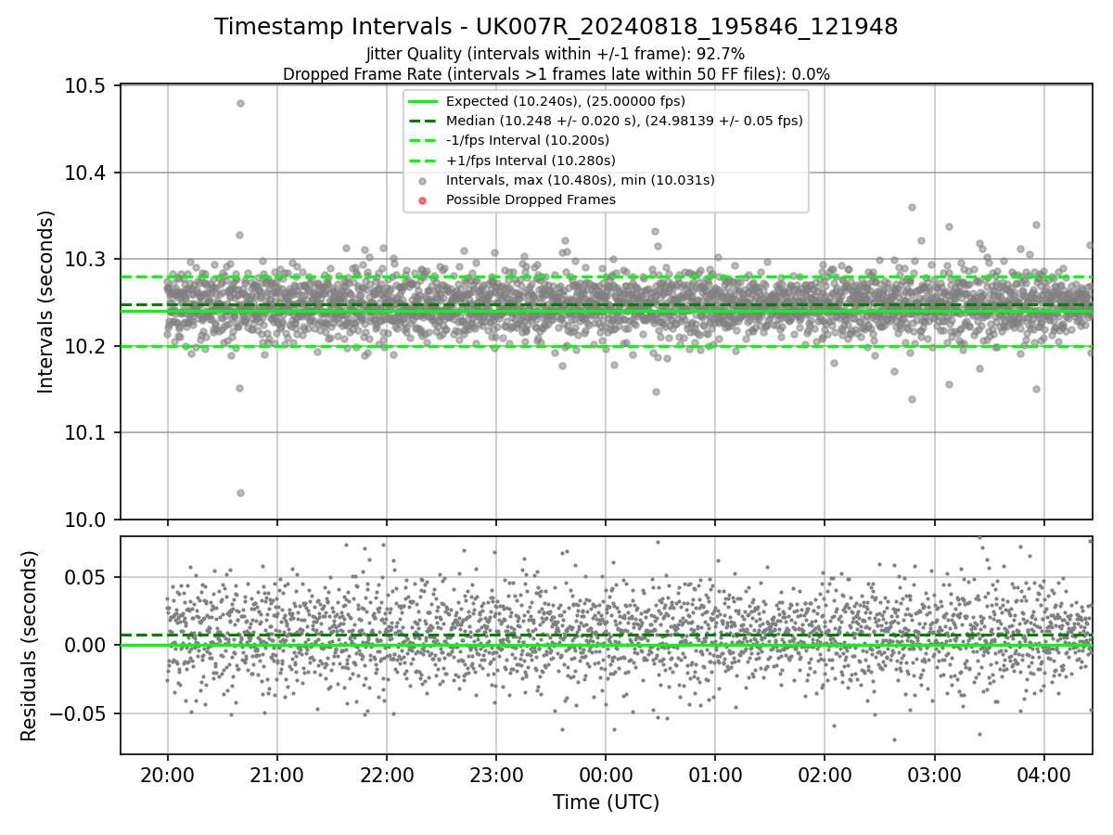Click the lowest outlier point near 10.03 seconds

pyautogui.click(x=240, y=493)
